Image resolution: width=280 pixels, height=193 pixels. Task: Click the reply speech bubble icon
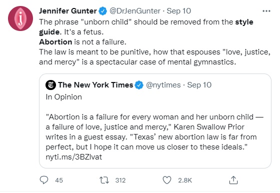click(44, 180)
